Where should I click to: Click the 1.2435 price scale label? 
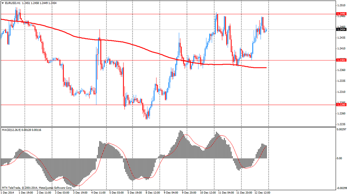click(x=341, y=38)
